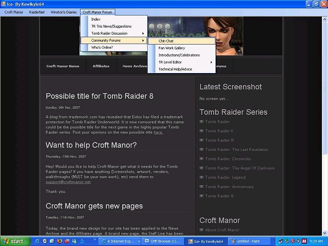This screenshot has height=246, width=328.
Task: Open the Affiliates page tab
Action: tap(101, 66)
